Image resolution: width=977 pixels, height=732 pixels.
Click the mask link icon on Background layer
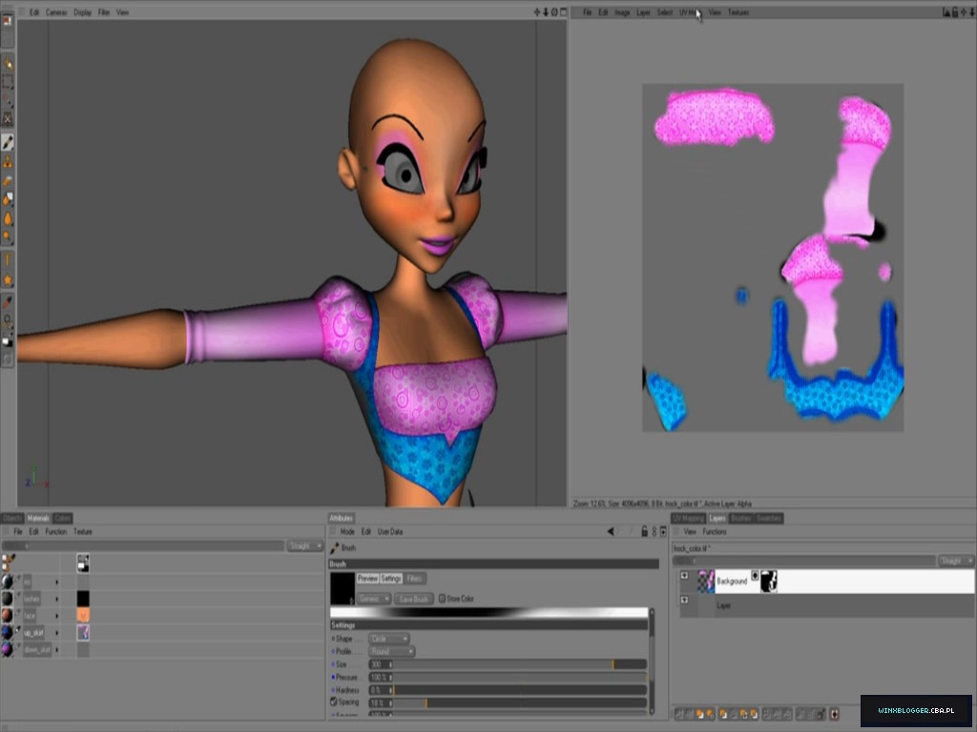coord(755,576)
